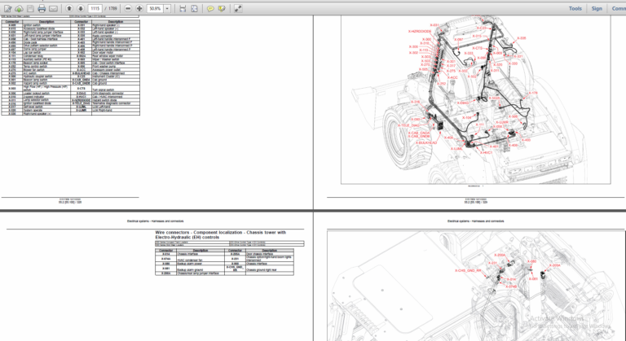
Task: Open the Tools pane
Action: click(x=575, y=8)
